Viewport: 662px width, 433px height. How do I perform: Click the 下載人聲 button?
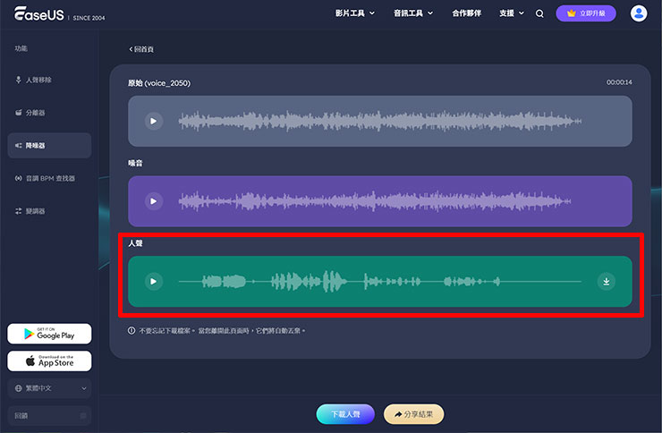[344, 414]
